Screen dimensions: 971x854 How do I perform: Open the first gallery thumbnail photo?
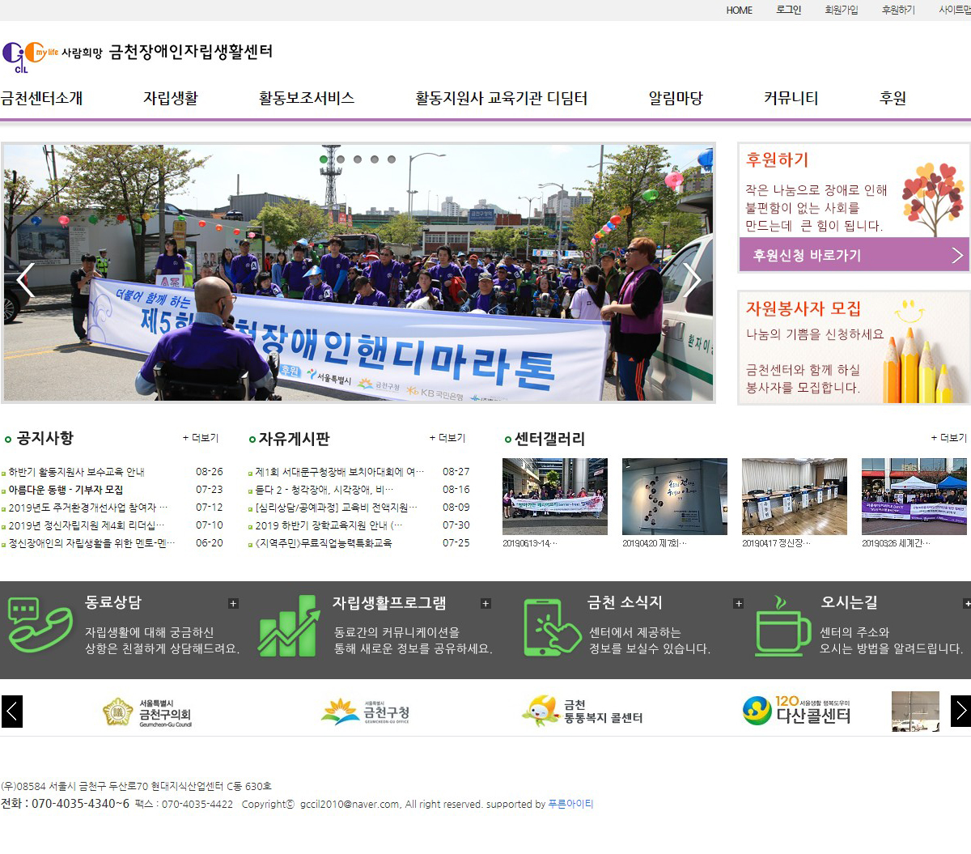click(x=554, y=496)
